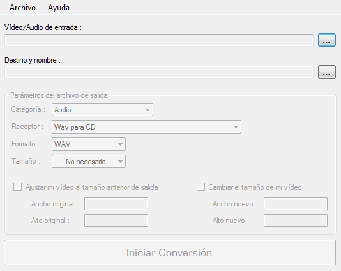Expand the Categoría dropdown showing Audio
This screenshot has height=271, width=341.
click(102, 110)
